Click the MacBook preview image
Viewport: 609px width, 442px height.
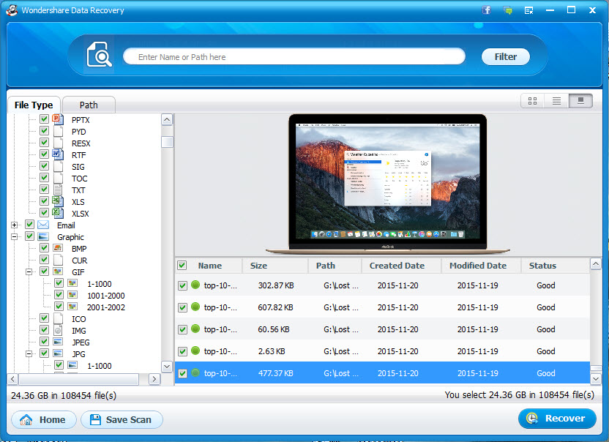[388, 184]
